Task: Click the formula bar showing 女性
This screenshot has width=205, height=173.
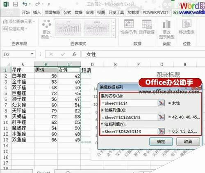Action: pyautogui.click(x=143, y=54)
